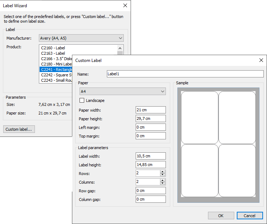
Task: Click the Paper width field
Action: click(x=151, y=110)
